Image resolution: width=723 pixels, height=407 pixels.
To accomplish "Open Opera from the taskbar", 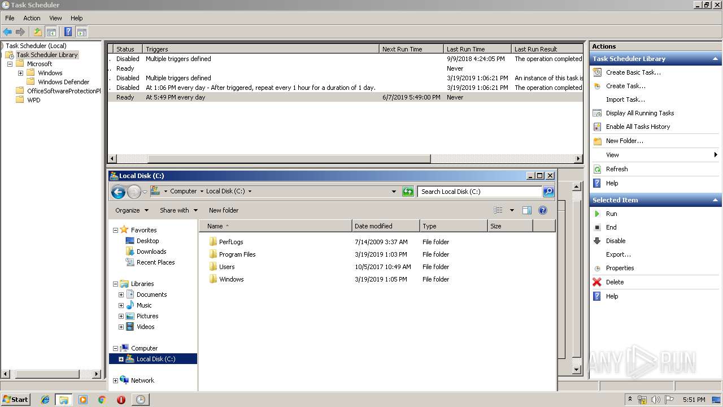I will point(121,400).
